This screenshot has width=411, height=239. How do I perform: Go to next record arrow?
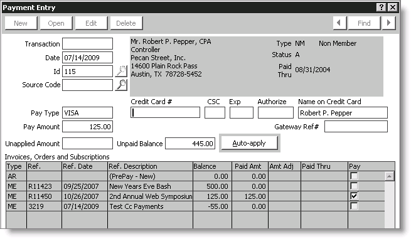click(x=388, y=23)
